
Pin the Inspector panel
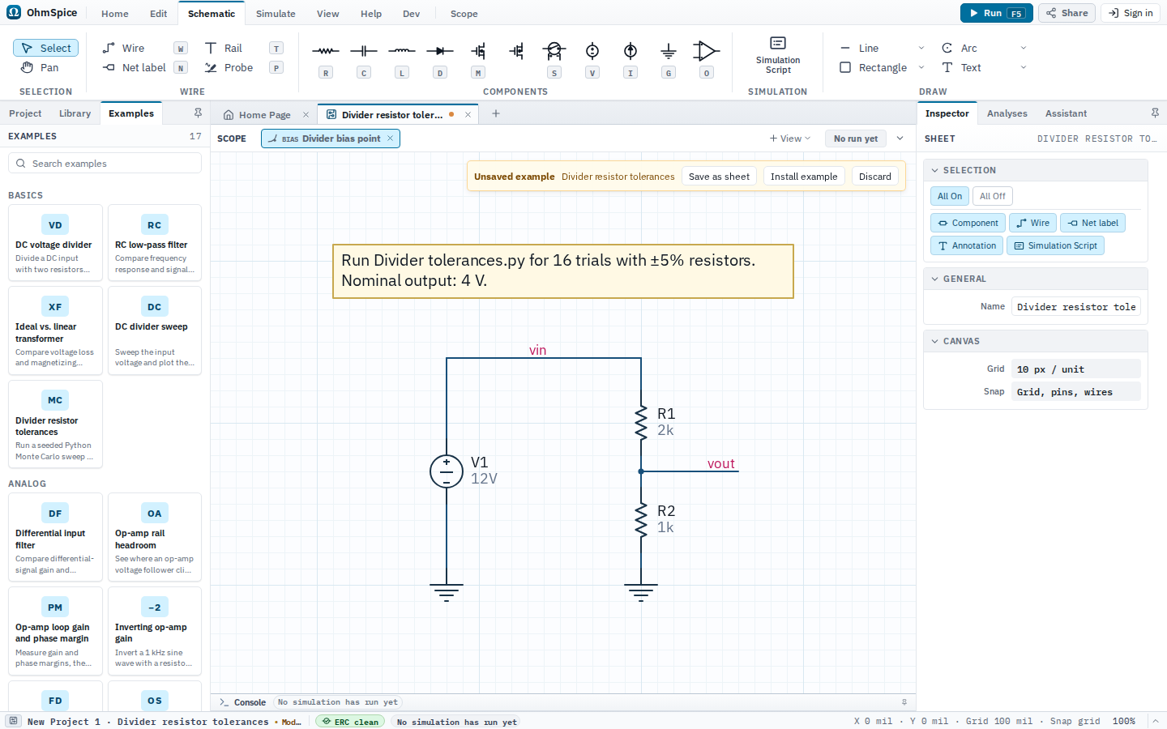pyautogui.click(x=1155, y=113)
